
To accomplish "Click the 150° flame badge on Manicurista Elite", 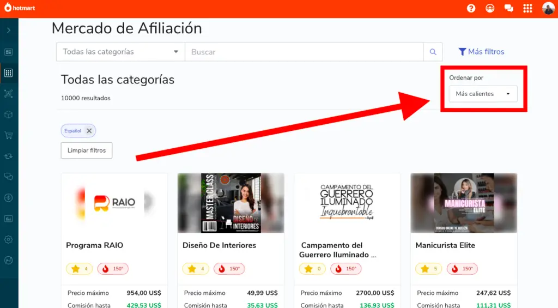I will [x=462, y=268].
